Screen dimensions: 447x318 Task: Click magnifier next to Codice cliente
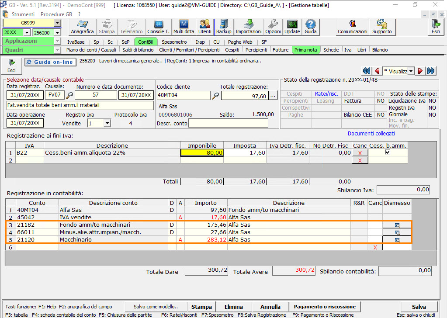point(215,96)
